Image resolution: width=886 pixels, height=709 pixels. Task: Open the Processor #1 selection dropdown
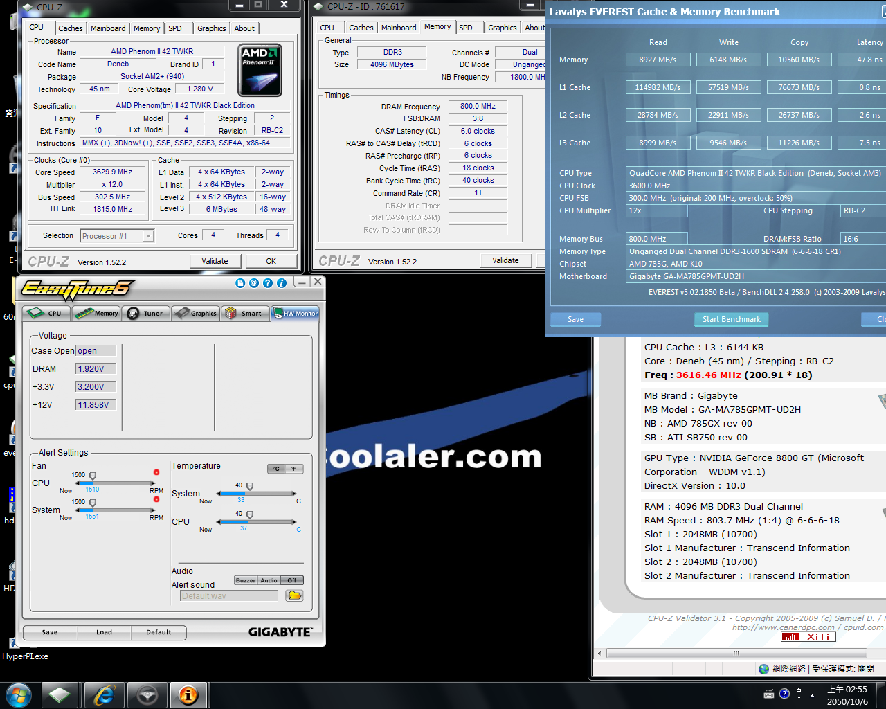tap(148, 236)
